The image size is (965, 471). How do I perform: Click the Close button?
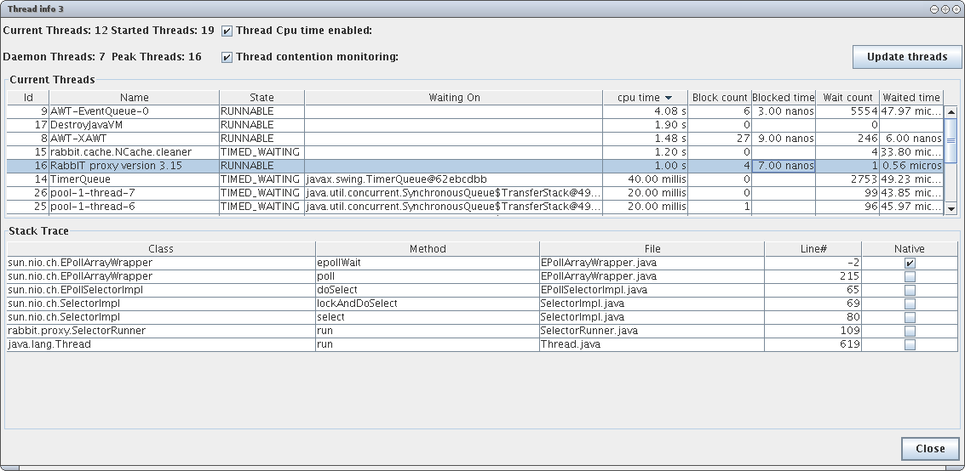click(930, 448)
